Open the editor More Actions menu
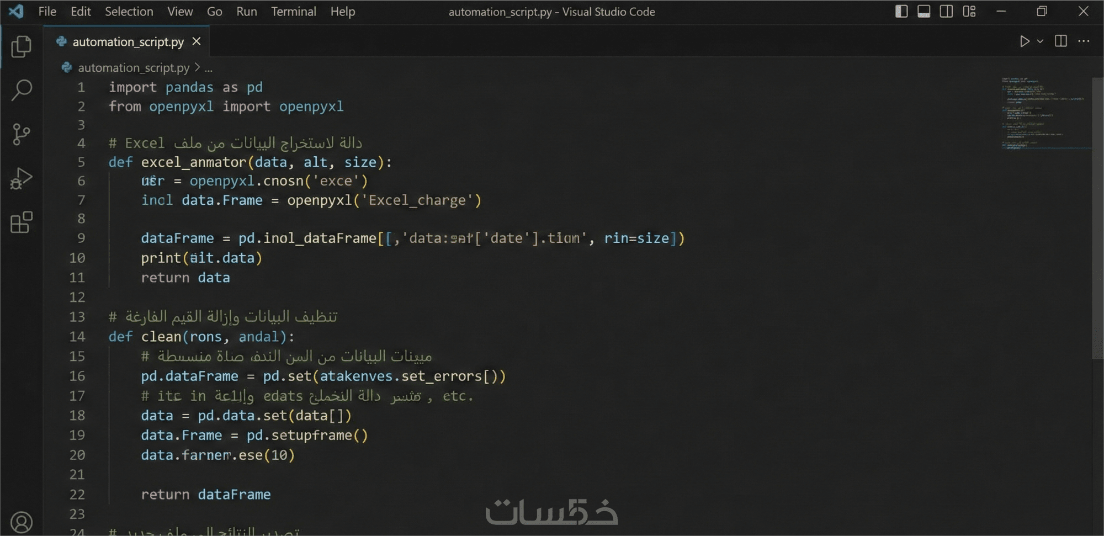 pyautogui.click(x=1084, y=41)
